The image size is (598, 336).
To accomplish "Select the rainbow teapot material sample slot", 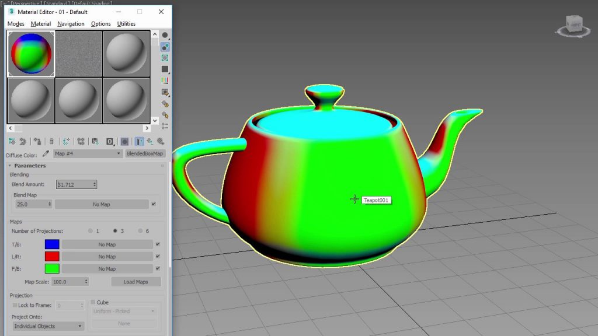I will [x=30, y=54].
